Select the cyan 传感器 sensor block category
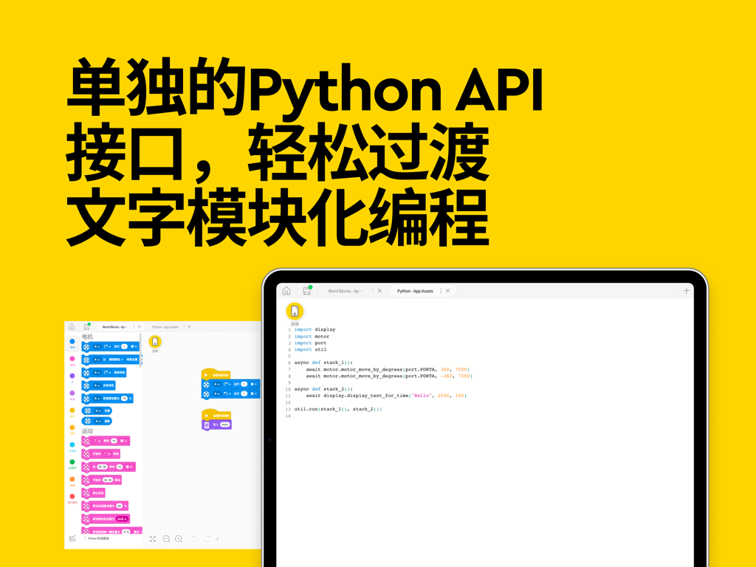Viewport: 756px width, 567px height. (x=72, y=444)
